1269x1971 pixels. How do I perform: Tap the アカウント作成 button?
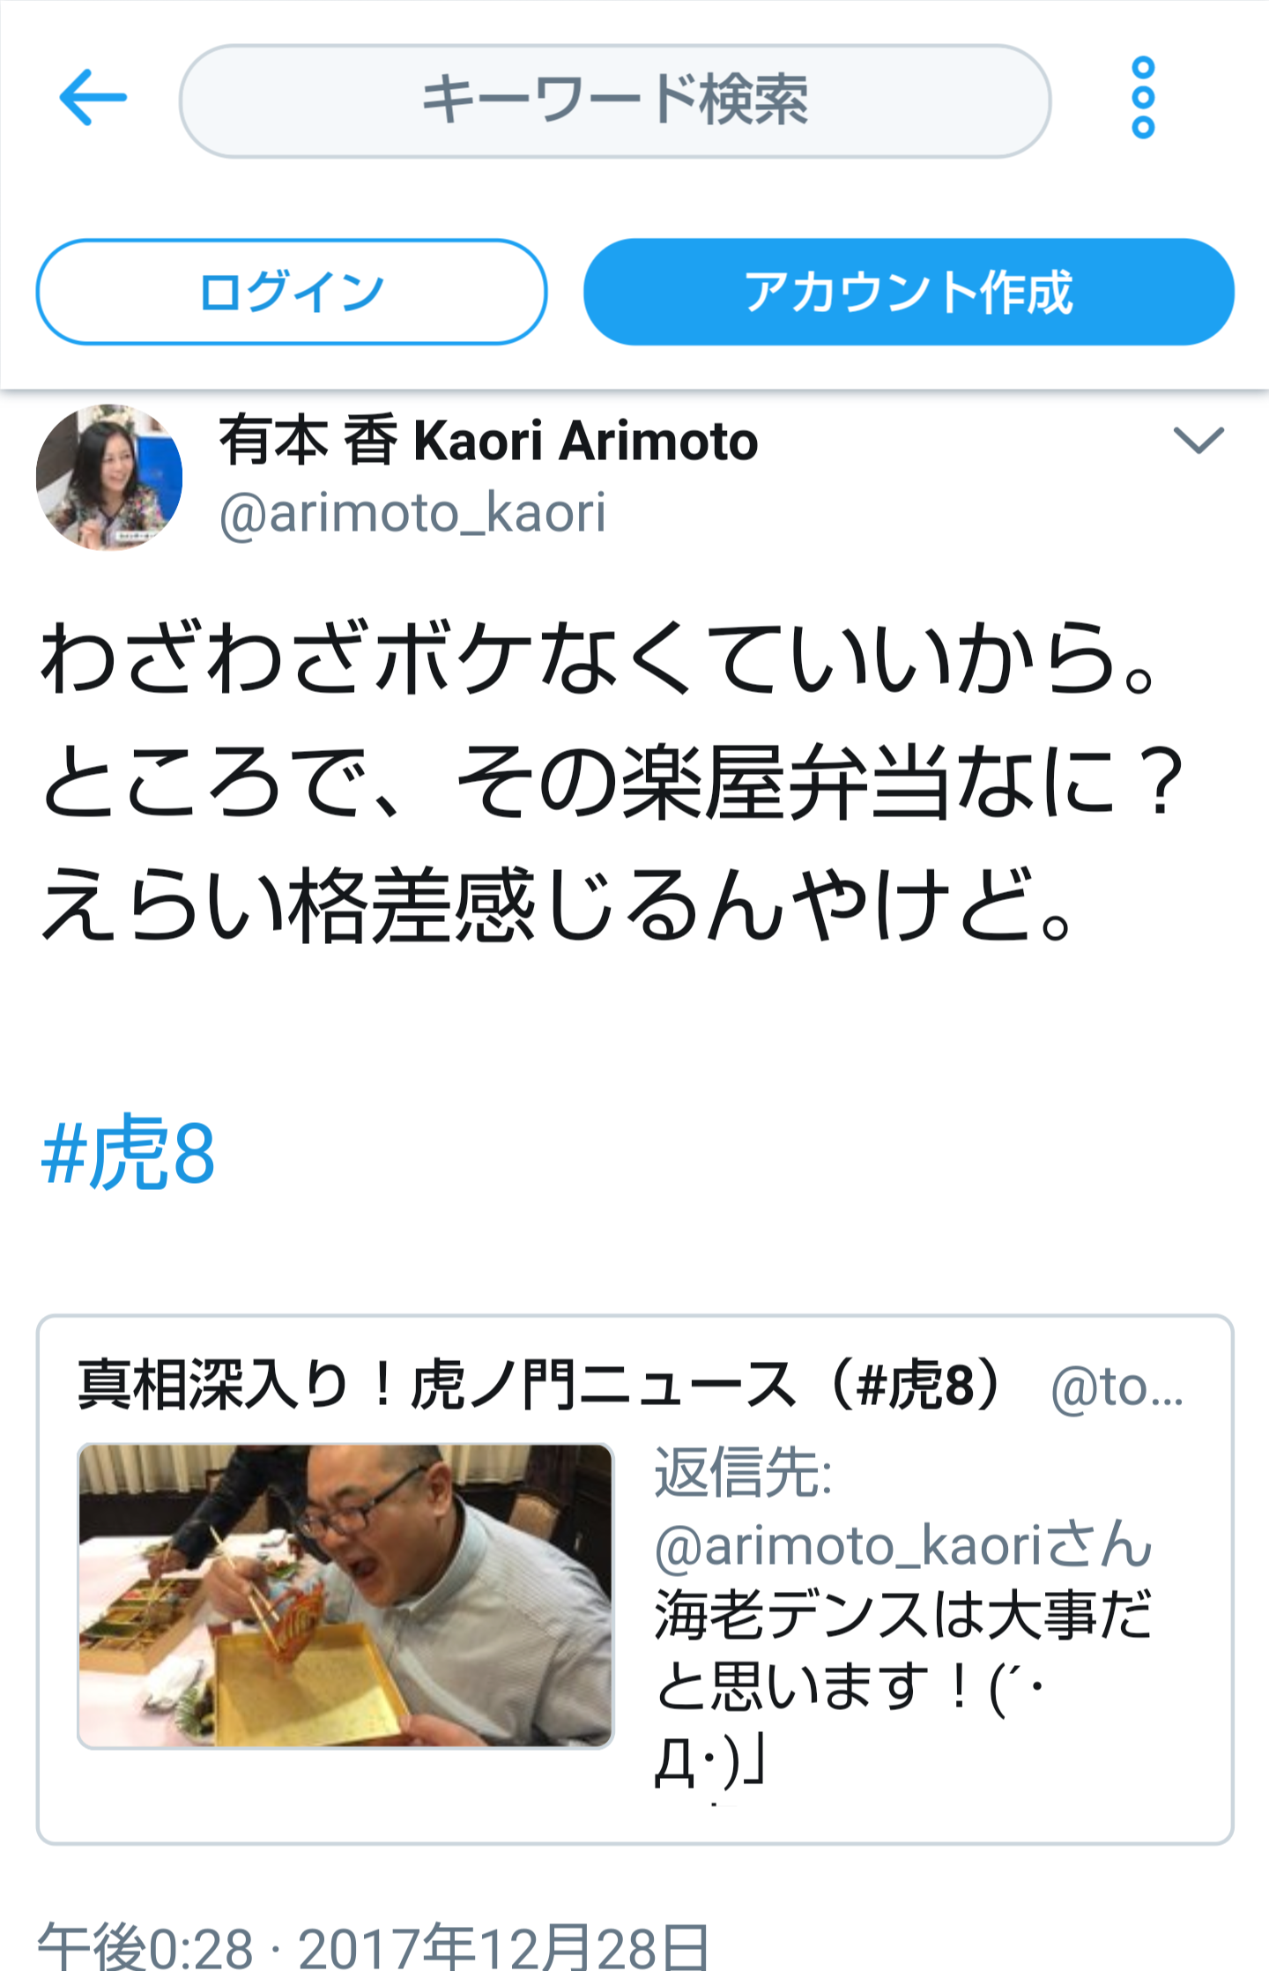click(909, 292)
